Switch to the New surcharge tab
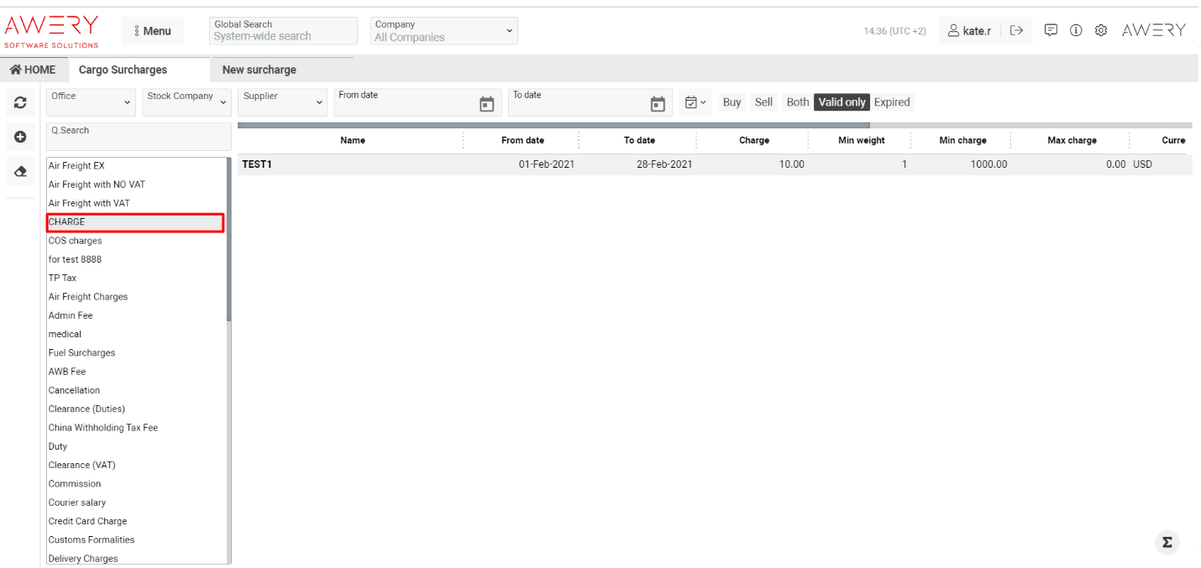Viewport: 1201px width, 568px height. (x=259, y=70)
